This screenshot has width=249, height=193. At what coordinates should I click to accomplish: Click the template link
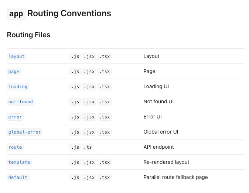19,162
